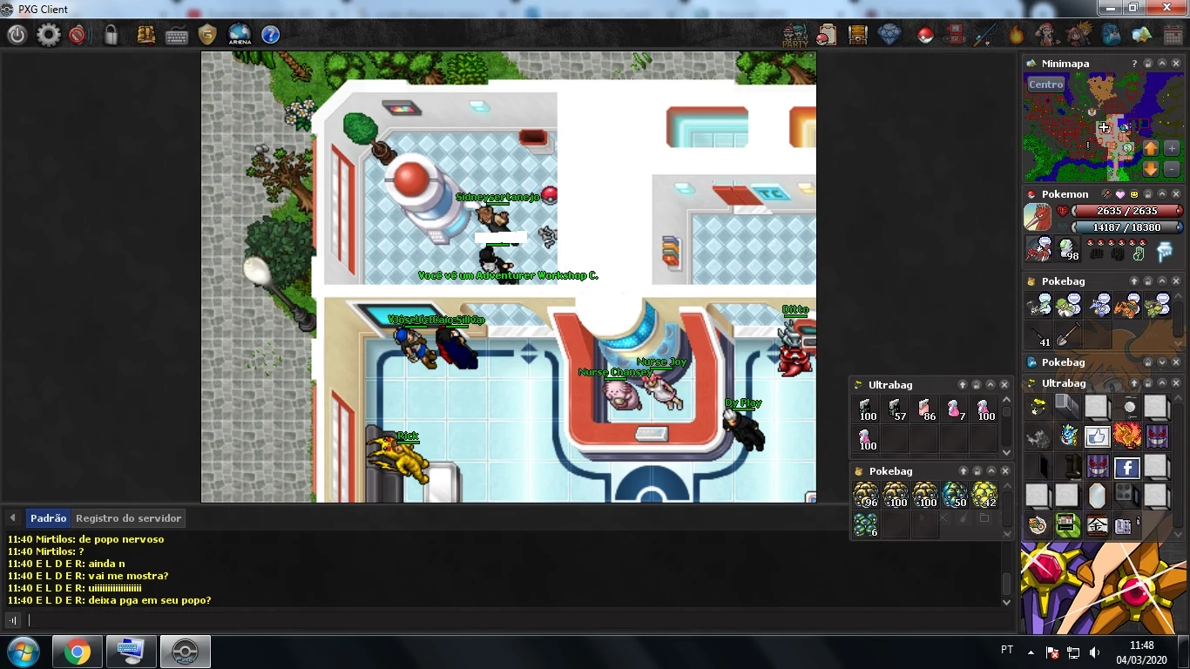The height and width of the screenshot is (669, 1190).
Task: Collapse the Minimapa panel
Action: pyautogui.click(x=1162, y=64)
